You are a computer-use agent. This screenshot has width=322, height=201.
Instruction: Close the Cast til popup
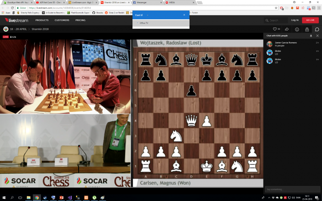(x=184, y=15)
